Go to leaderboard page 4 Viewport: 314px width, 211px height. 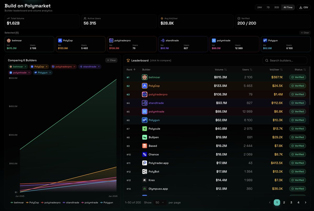point(298,202)
